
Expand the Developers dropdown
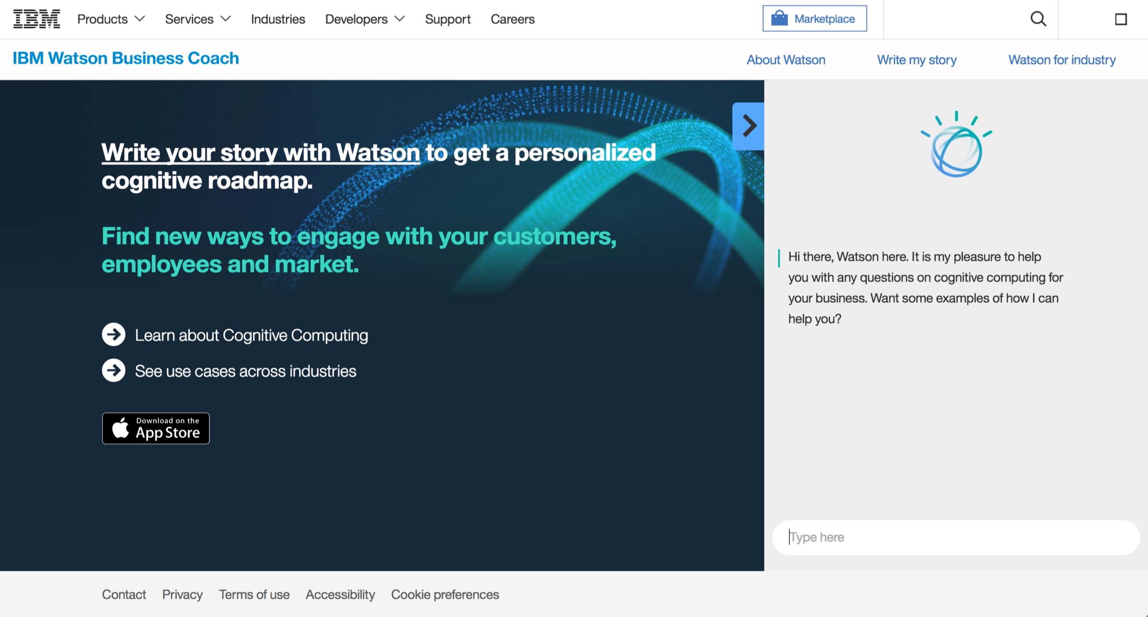coord(365,19)
